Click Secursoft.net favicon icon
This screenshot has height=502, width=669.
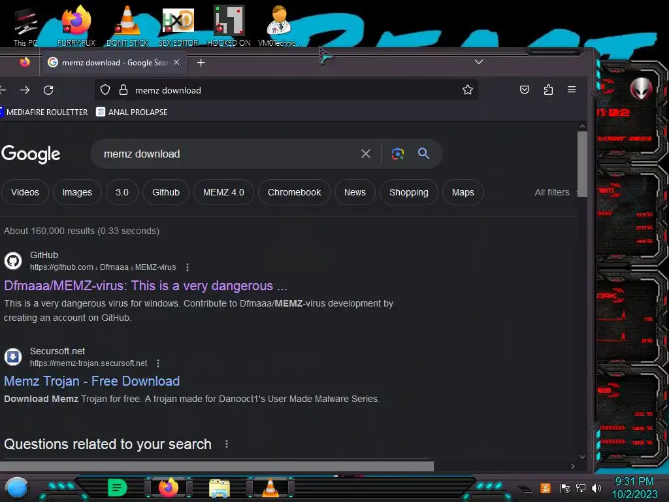point(13,356)
